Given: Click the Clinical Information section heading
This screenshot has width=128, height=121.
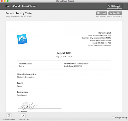Looking at the screenshot, I should 27,74.
